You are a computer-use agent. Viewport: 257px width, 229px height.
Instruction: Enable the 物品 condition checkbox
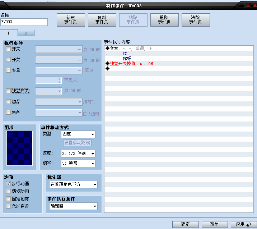coord(8,101)
